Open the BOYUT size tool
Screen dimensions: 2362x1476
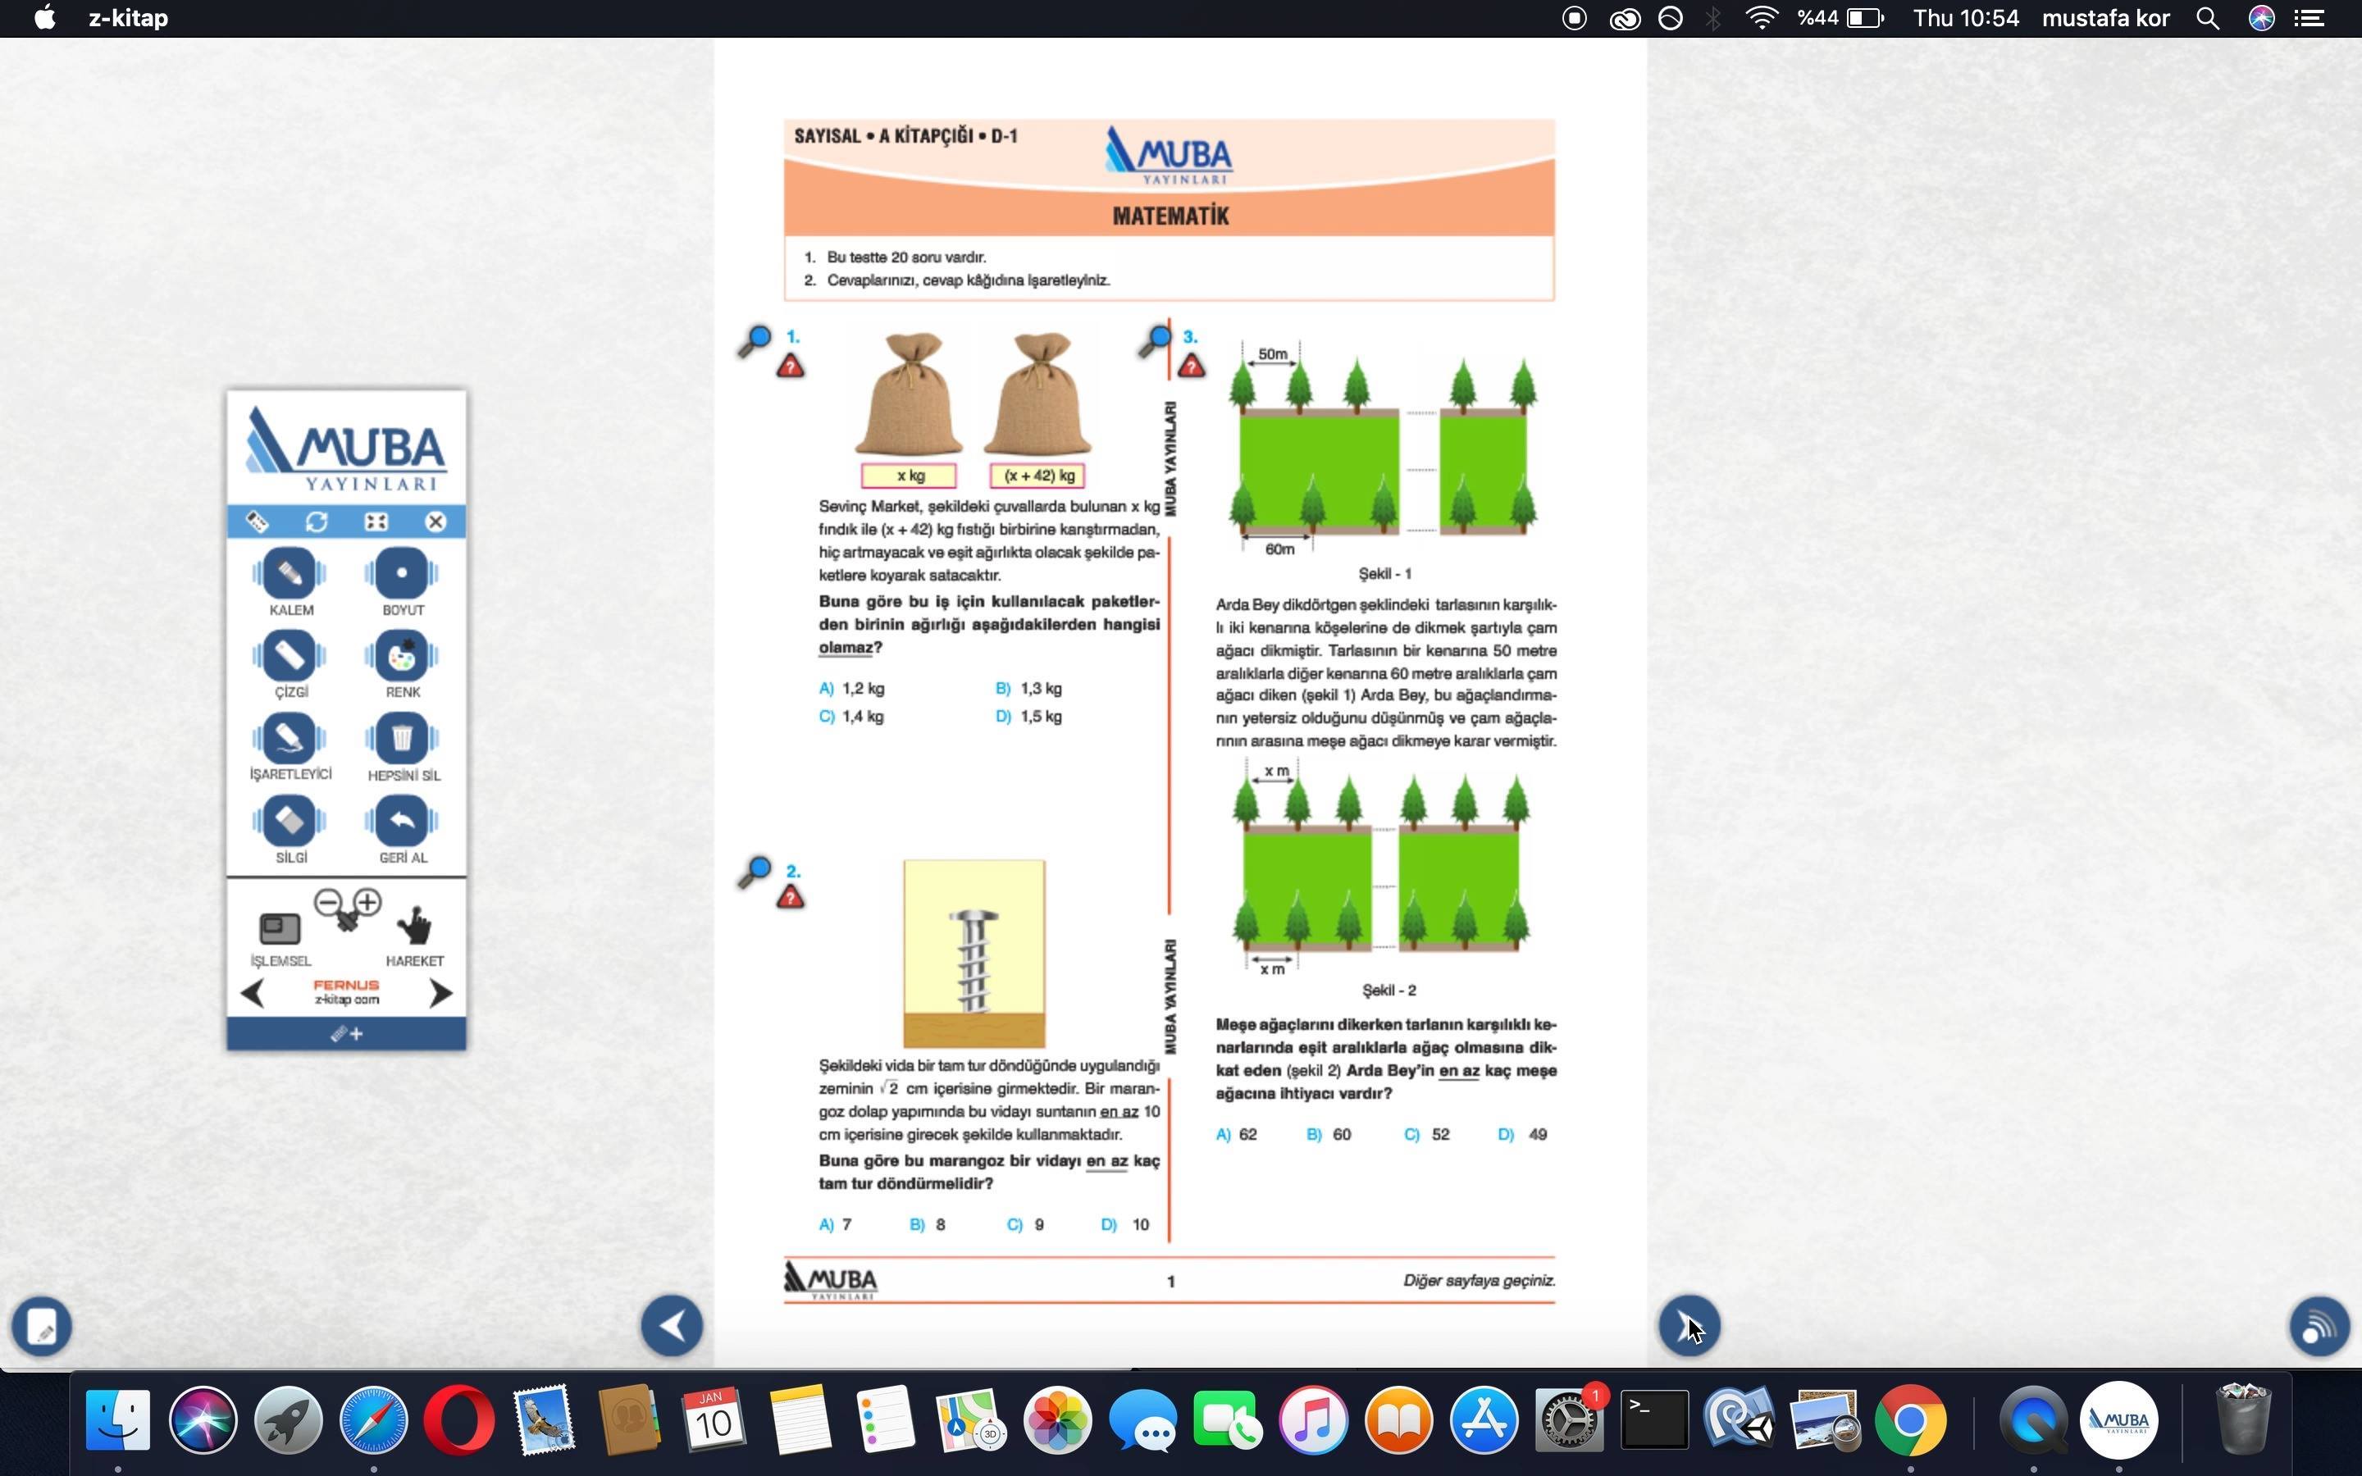[x=402, y=574]
